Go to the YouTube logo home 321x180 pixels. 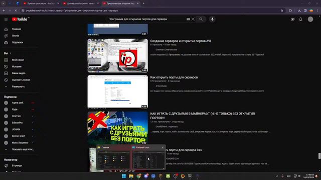pos(20,19)
